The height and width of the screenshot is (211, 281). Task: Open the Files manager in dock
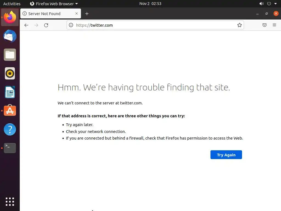[10, 55]
